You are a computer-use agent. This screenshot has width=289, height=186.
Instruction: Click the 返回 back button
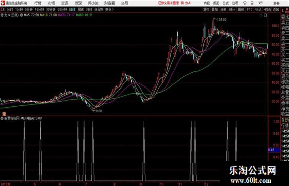pos(276,9)
